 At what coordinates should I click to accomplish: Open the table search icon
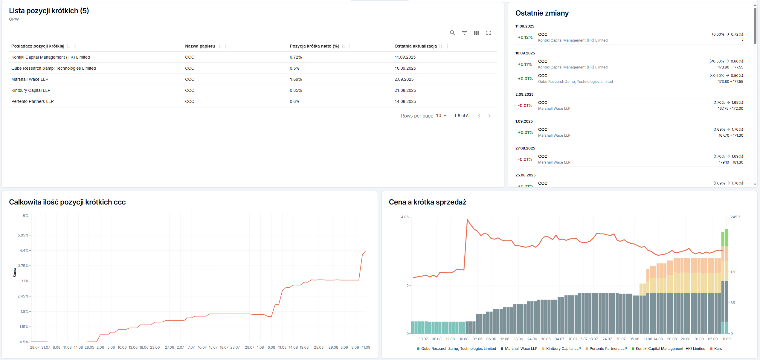[x=452, y=33]
